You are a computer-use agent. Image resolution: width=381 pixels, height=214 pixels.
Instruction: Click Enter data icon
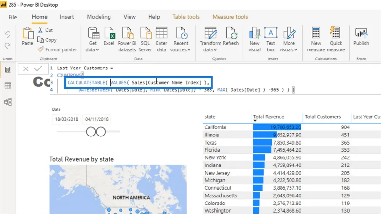click(x=161, y=33)
